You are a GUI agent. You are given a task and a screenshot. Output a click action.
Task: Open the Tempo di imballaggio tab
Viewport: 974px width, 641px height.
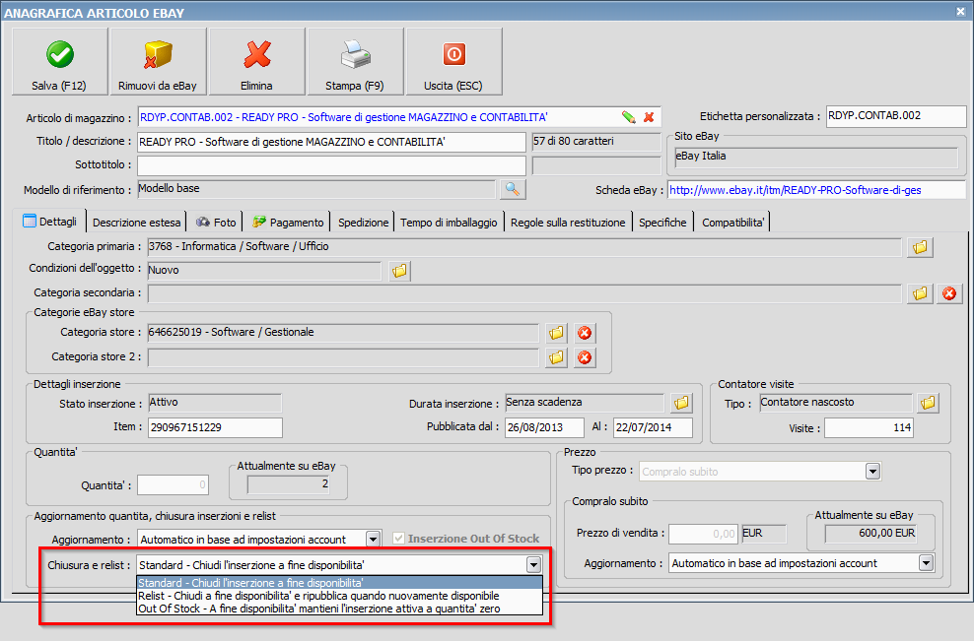449,223
